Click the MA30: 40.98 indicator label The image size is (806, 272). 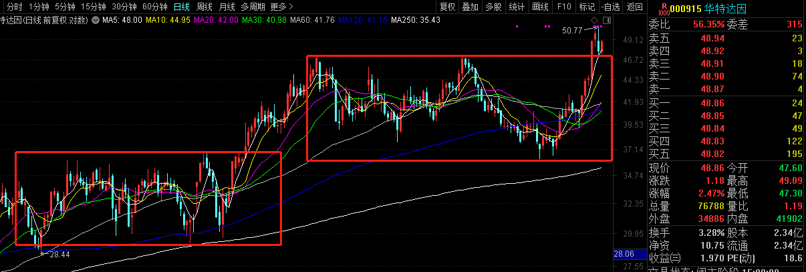tap(264, 20)
